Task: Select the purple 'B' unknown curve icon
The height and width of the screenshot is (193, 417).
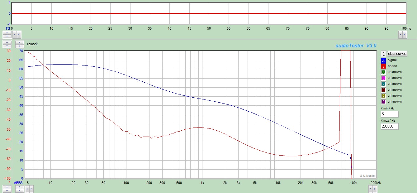Action: tap(383, 102)
